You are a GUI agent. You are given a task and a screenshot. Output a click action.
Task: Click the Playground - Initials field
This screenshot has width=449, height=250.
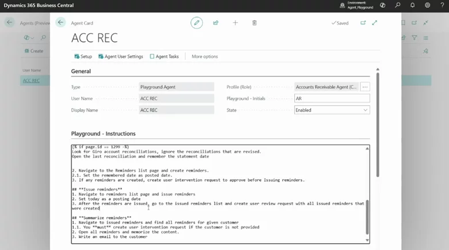pos(332,98)
